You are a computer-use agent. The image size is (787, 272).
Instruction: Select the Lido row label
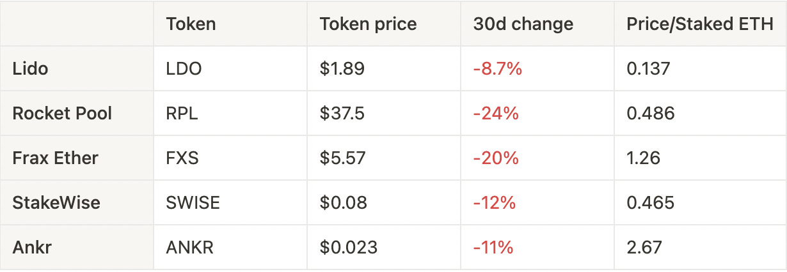tap(30, 68)
